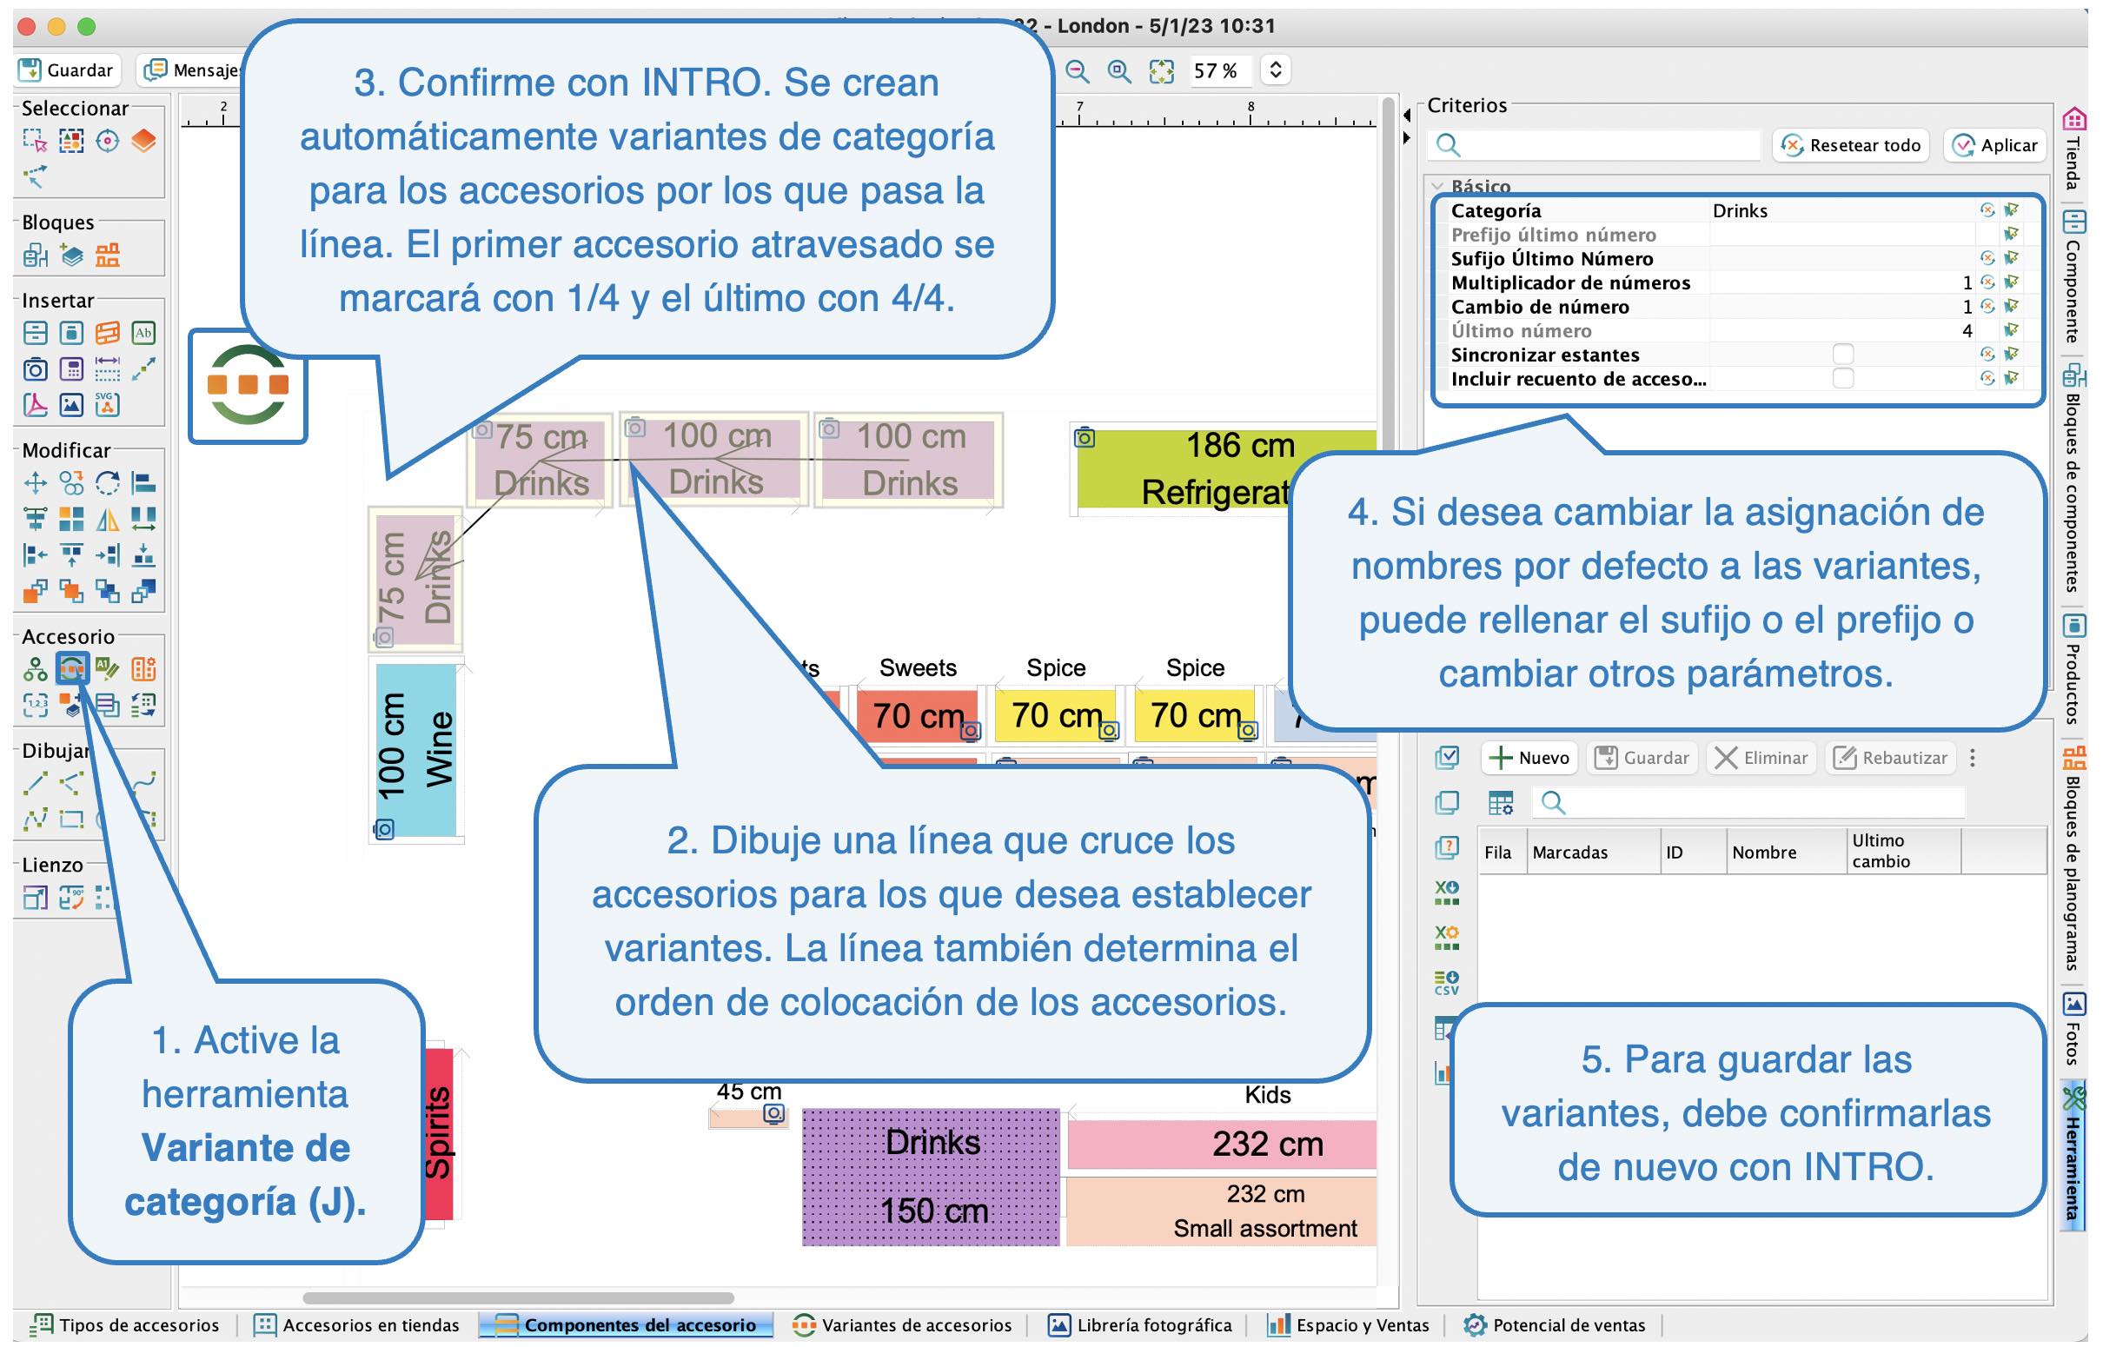2103x1347 pixels.
Task: Activate the Variante de categoría tool
Action: (x=72, y=669)
